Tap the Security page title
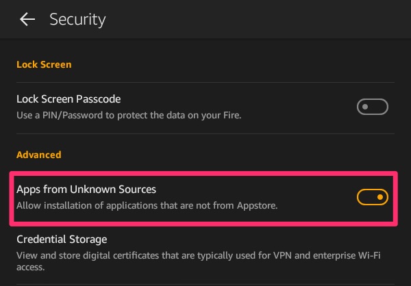This screenshot has height=286, width=411. [77, 19]
